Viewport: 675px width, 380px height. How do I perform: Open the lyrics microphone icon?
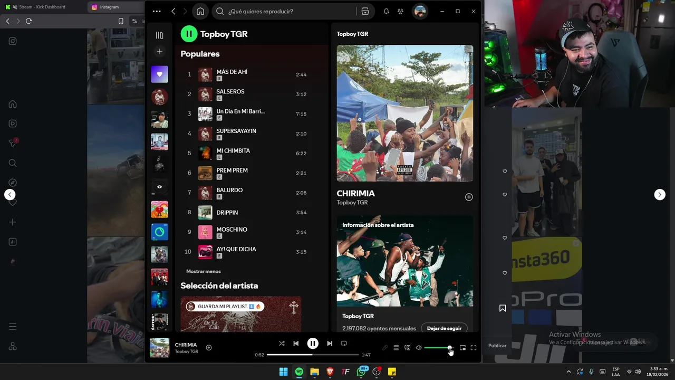(x=385, y=348)
